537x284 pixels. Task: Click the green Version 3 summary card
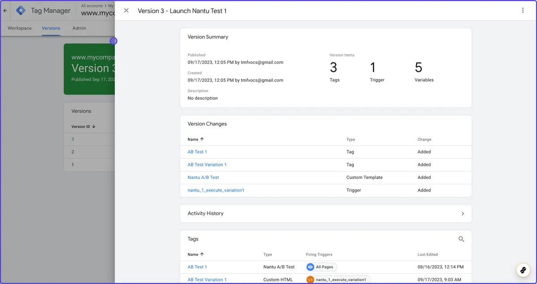click(x=89, y=69)
